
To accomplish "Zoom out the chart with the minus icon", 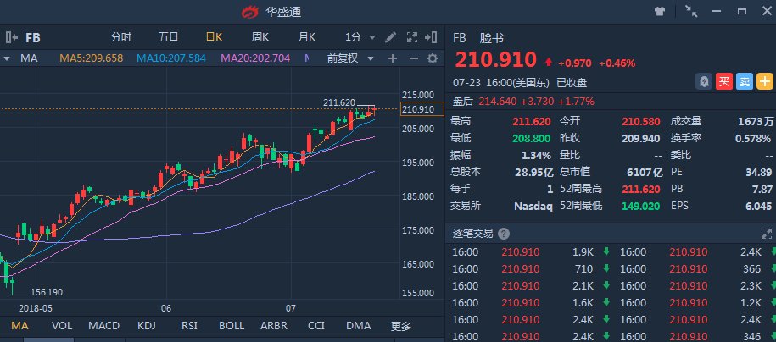I will [x=413, y=58].
